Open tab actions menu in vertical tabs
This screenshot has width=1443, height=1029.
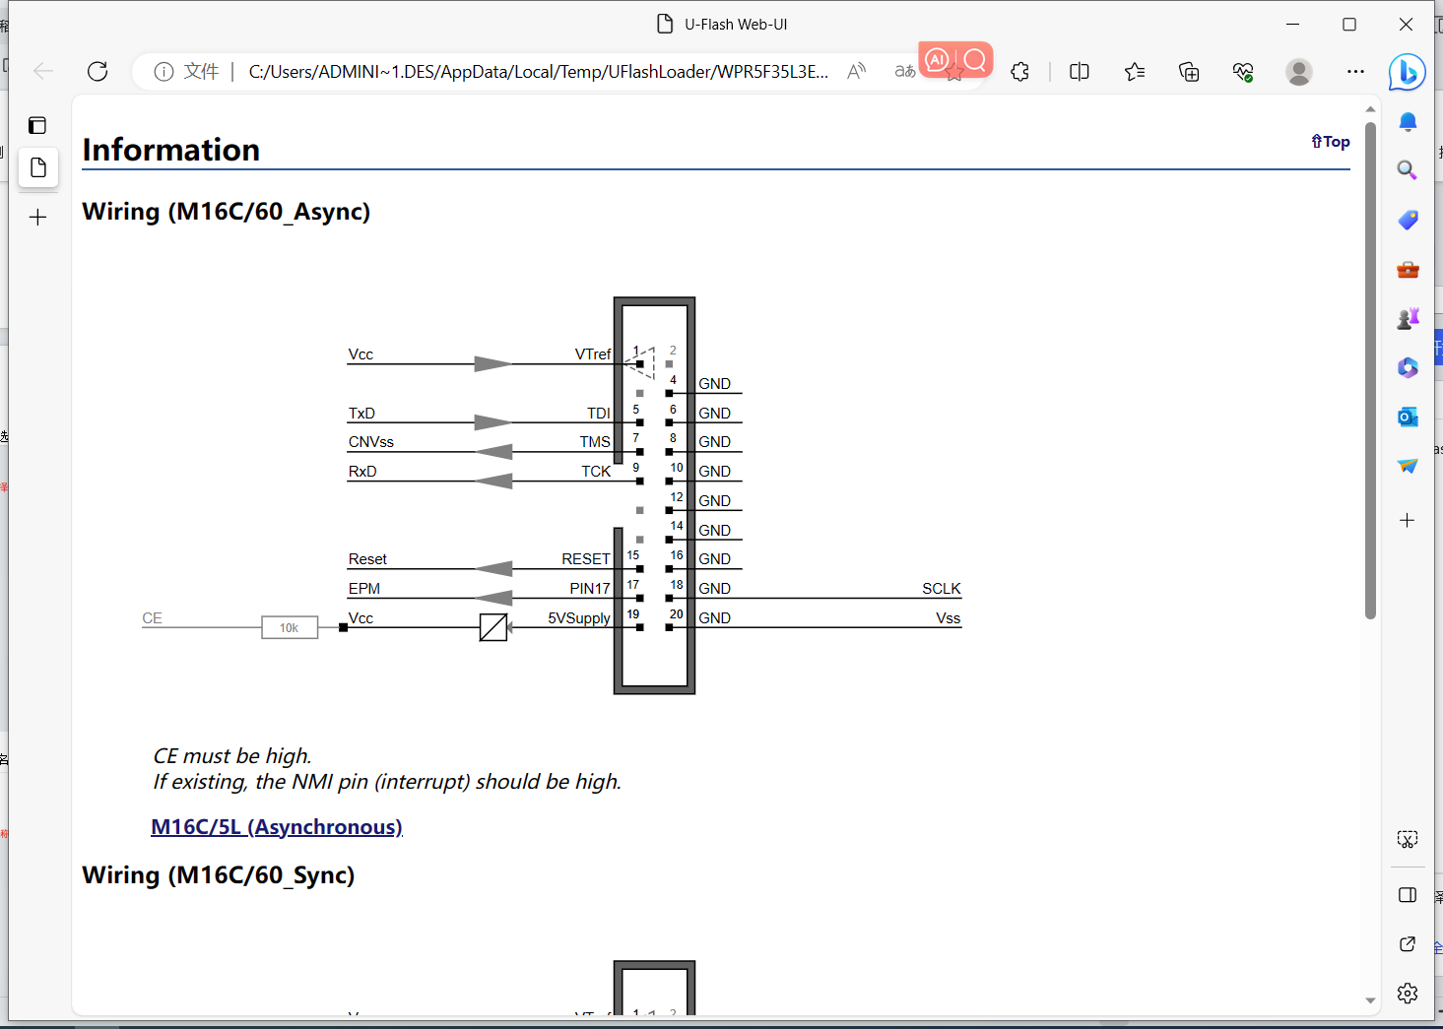coord(37,125)
